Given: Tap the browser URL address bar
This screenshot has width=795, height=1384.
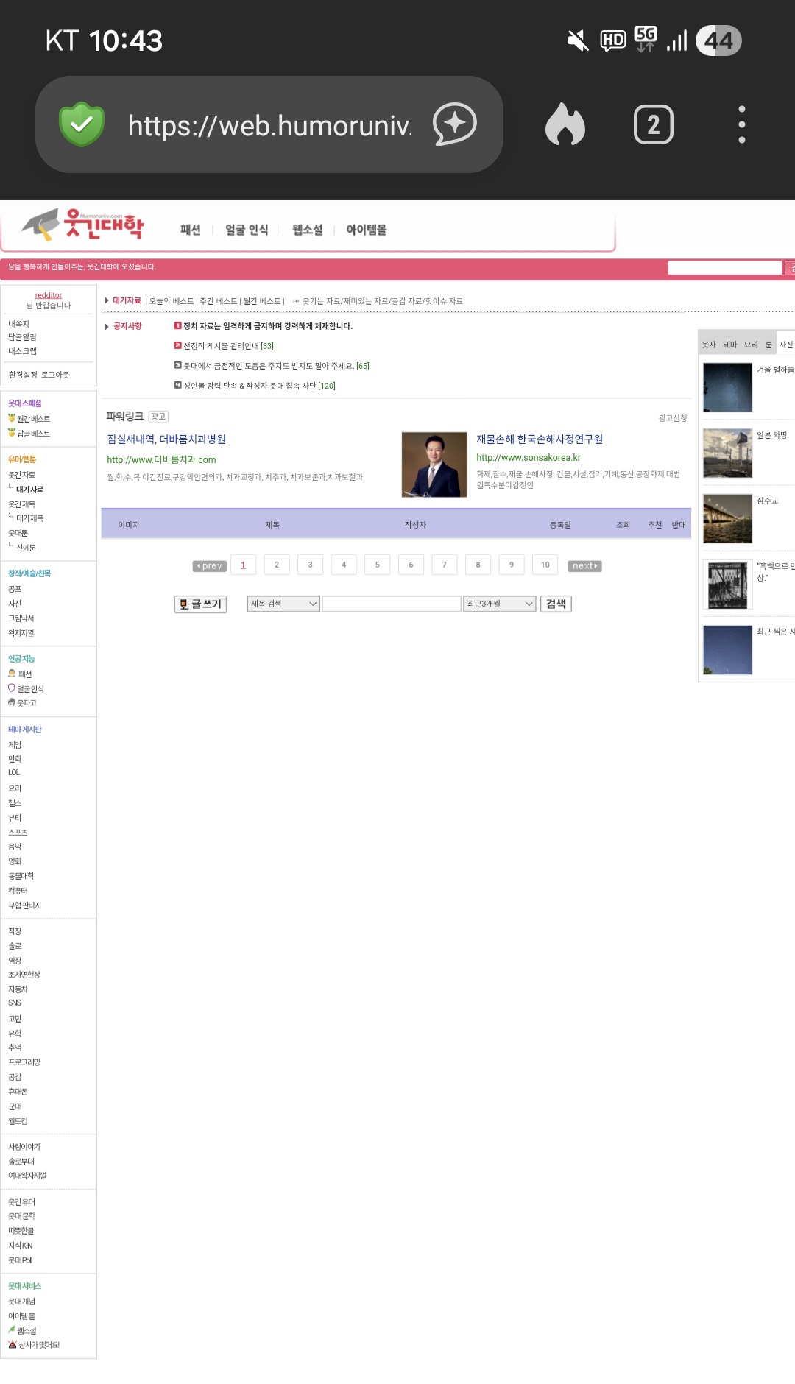Looking at the screenshot, I should tap(269, 125).
